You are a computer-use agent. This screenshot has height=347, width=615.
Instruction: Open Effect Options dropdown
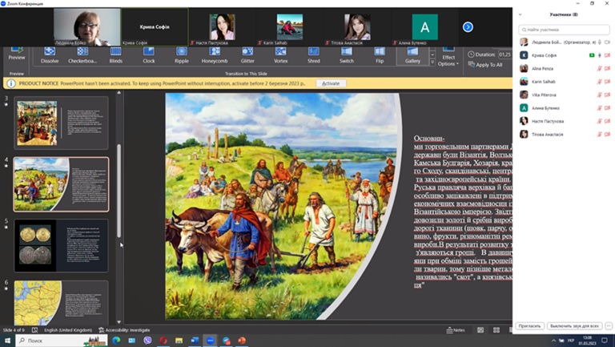(x=448, y=57)
